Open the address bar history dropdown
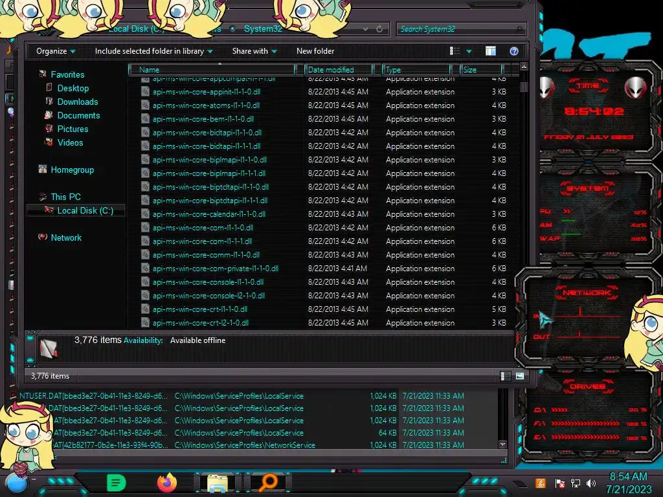 click(x=365, y=28)
